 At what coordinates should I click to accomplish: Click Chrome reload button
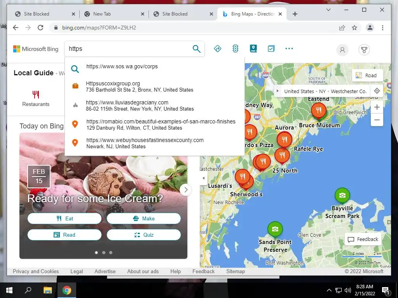[x=40, y=28]
